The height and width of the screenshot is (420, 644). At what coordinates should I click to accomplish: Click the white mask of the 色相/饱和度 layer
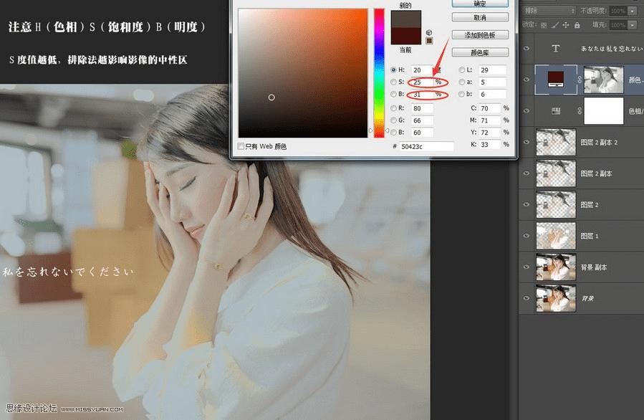pos(604,111)
